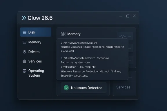
Task: Click the No Issues Detected button
Action: pos(84,88)
